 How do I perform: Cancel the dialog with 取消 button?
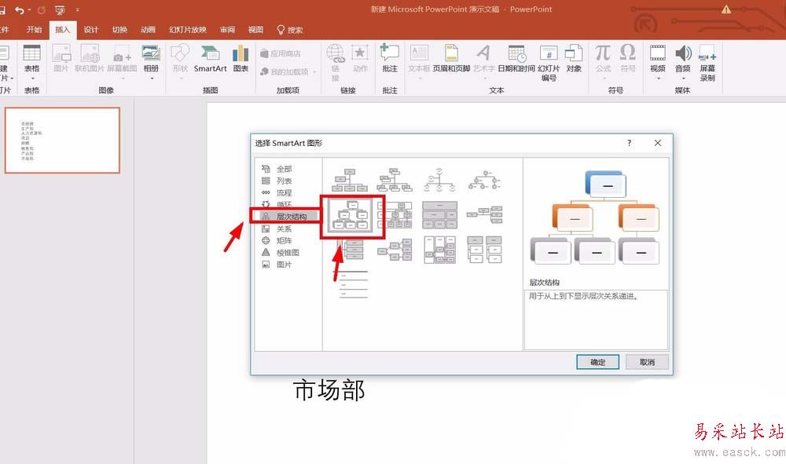coord(647,362)
